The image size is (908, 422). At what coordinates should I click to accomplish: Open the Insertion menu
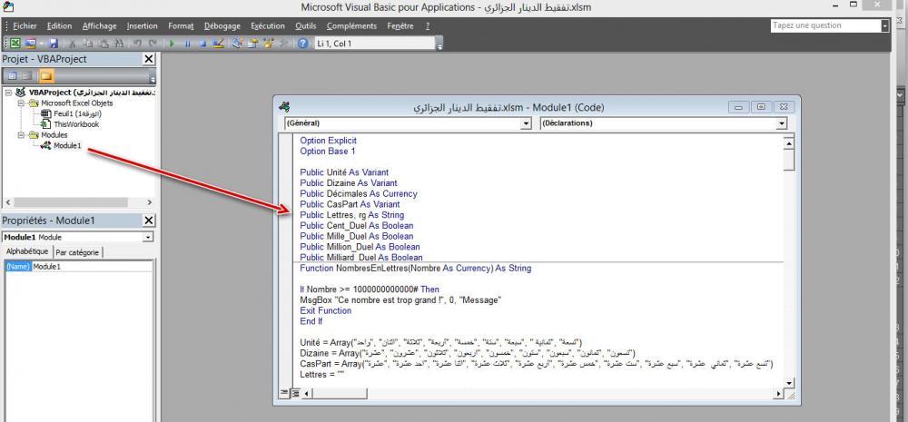coord(143,26)
